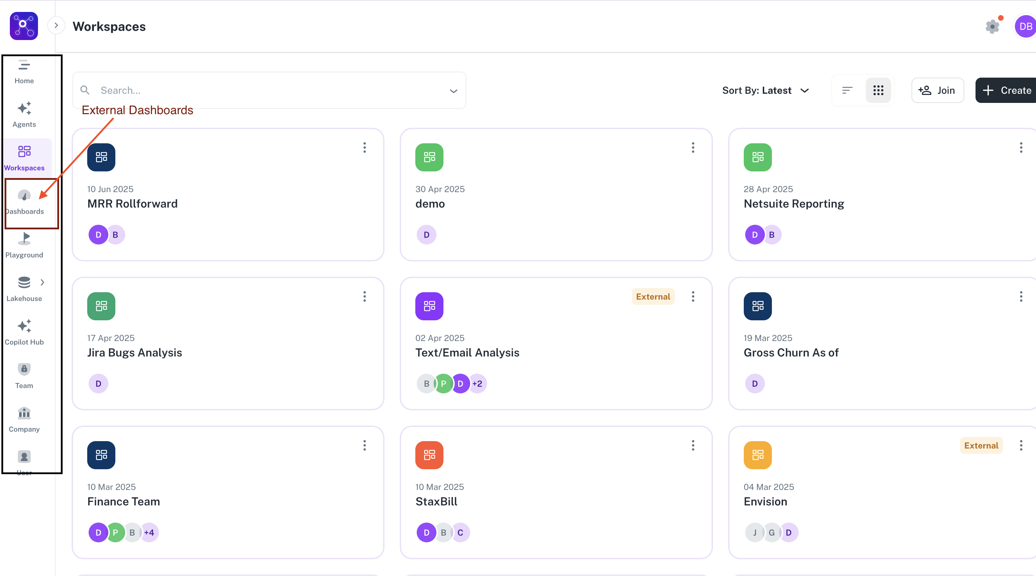Open the Company sidebar item

coord(24,420)
